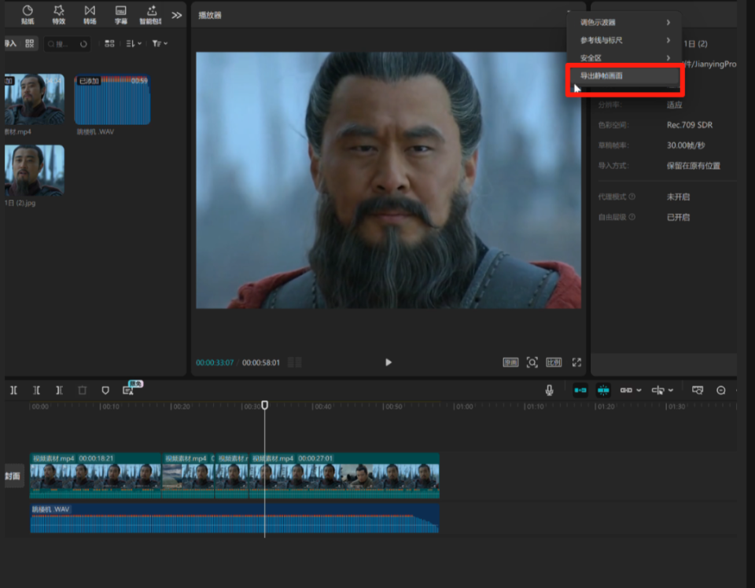Zoom out timeline with minus icon
The width and height of the screenshot is (755, 588).
click(x=721, y=390)
